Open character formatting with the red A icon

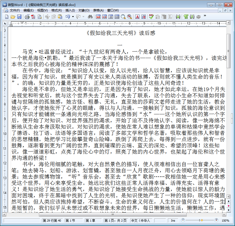tap(137, 17)
